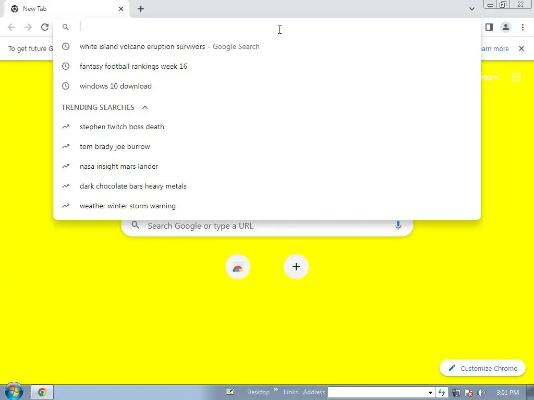Viewport: 534px width, 400px height.
Task: Open Chrome's three-dot menu
Action: 523,27
